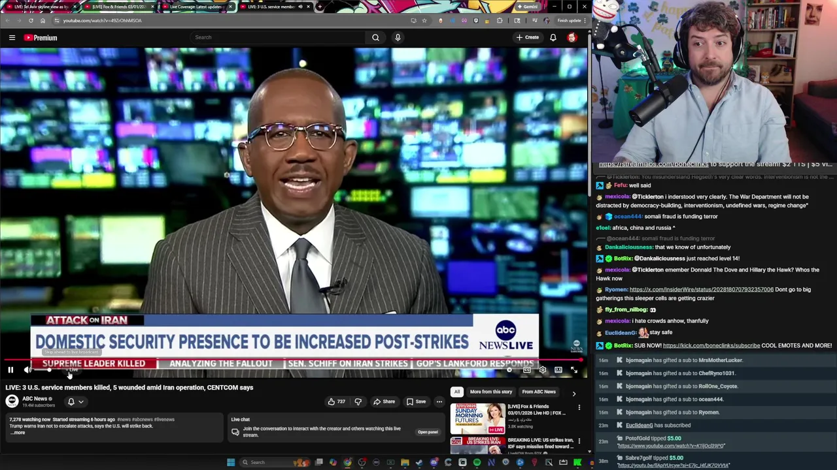This screenshot has width=837, height=470.
Task: Enter fullscreen mode on the video
Action: coord(573,370)
